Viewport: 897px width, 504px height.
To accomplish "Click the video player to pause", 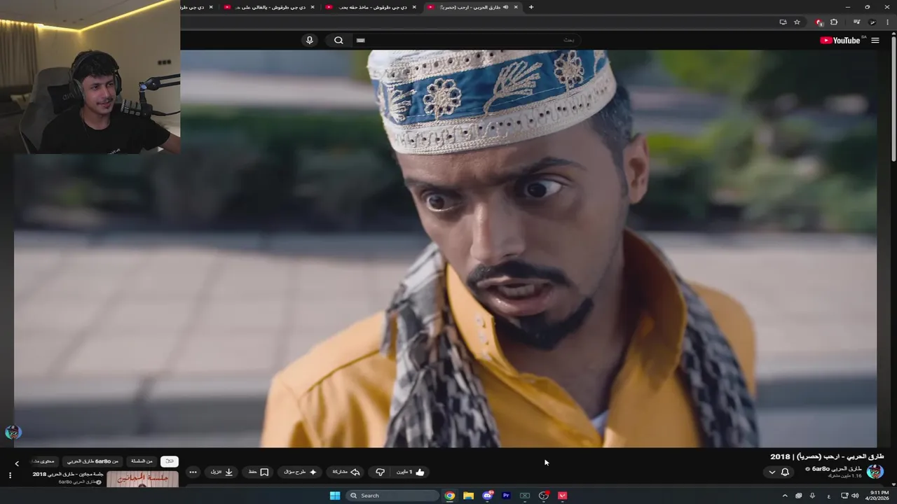I will click(445, 248).
